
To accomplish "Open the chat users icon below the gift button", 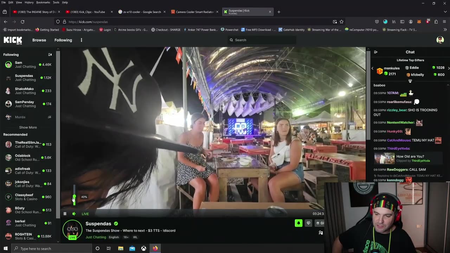I will click(321, 233).
